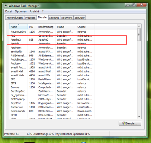The width and height of the screenshot is (151, 143).
Task: Click the scrollbar up arrow
Action: click(x=139, y=26)
